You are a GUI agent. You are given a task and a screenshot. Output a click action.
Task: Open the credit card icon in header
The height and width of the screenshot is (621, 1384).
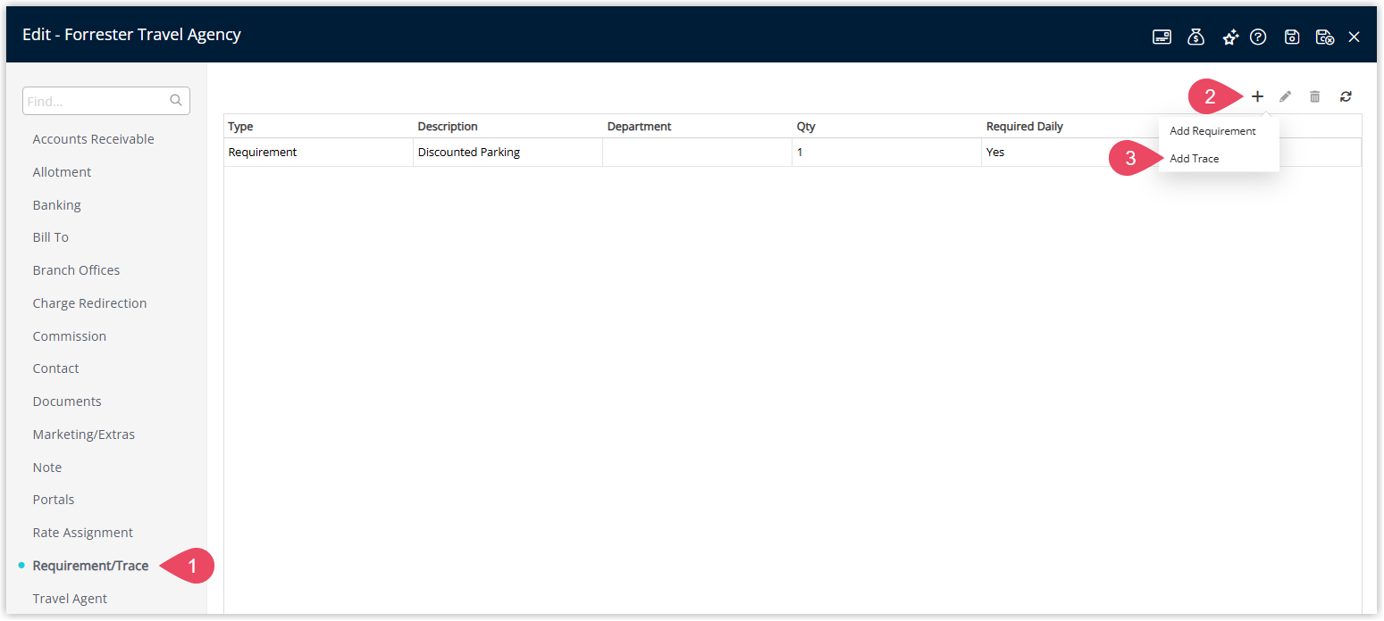coord(1162,37)
